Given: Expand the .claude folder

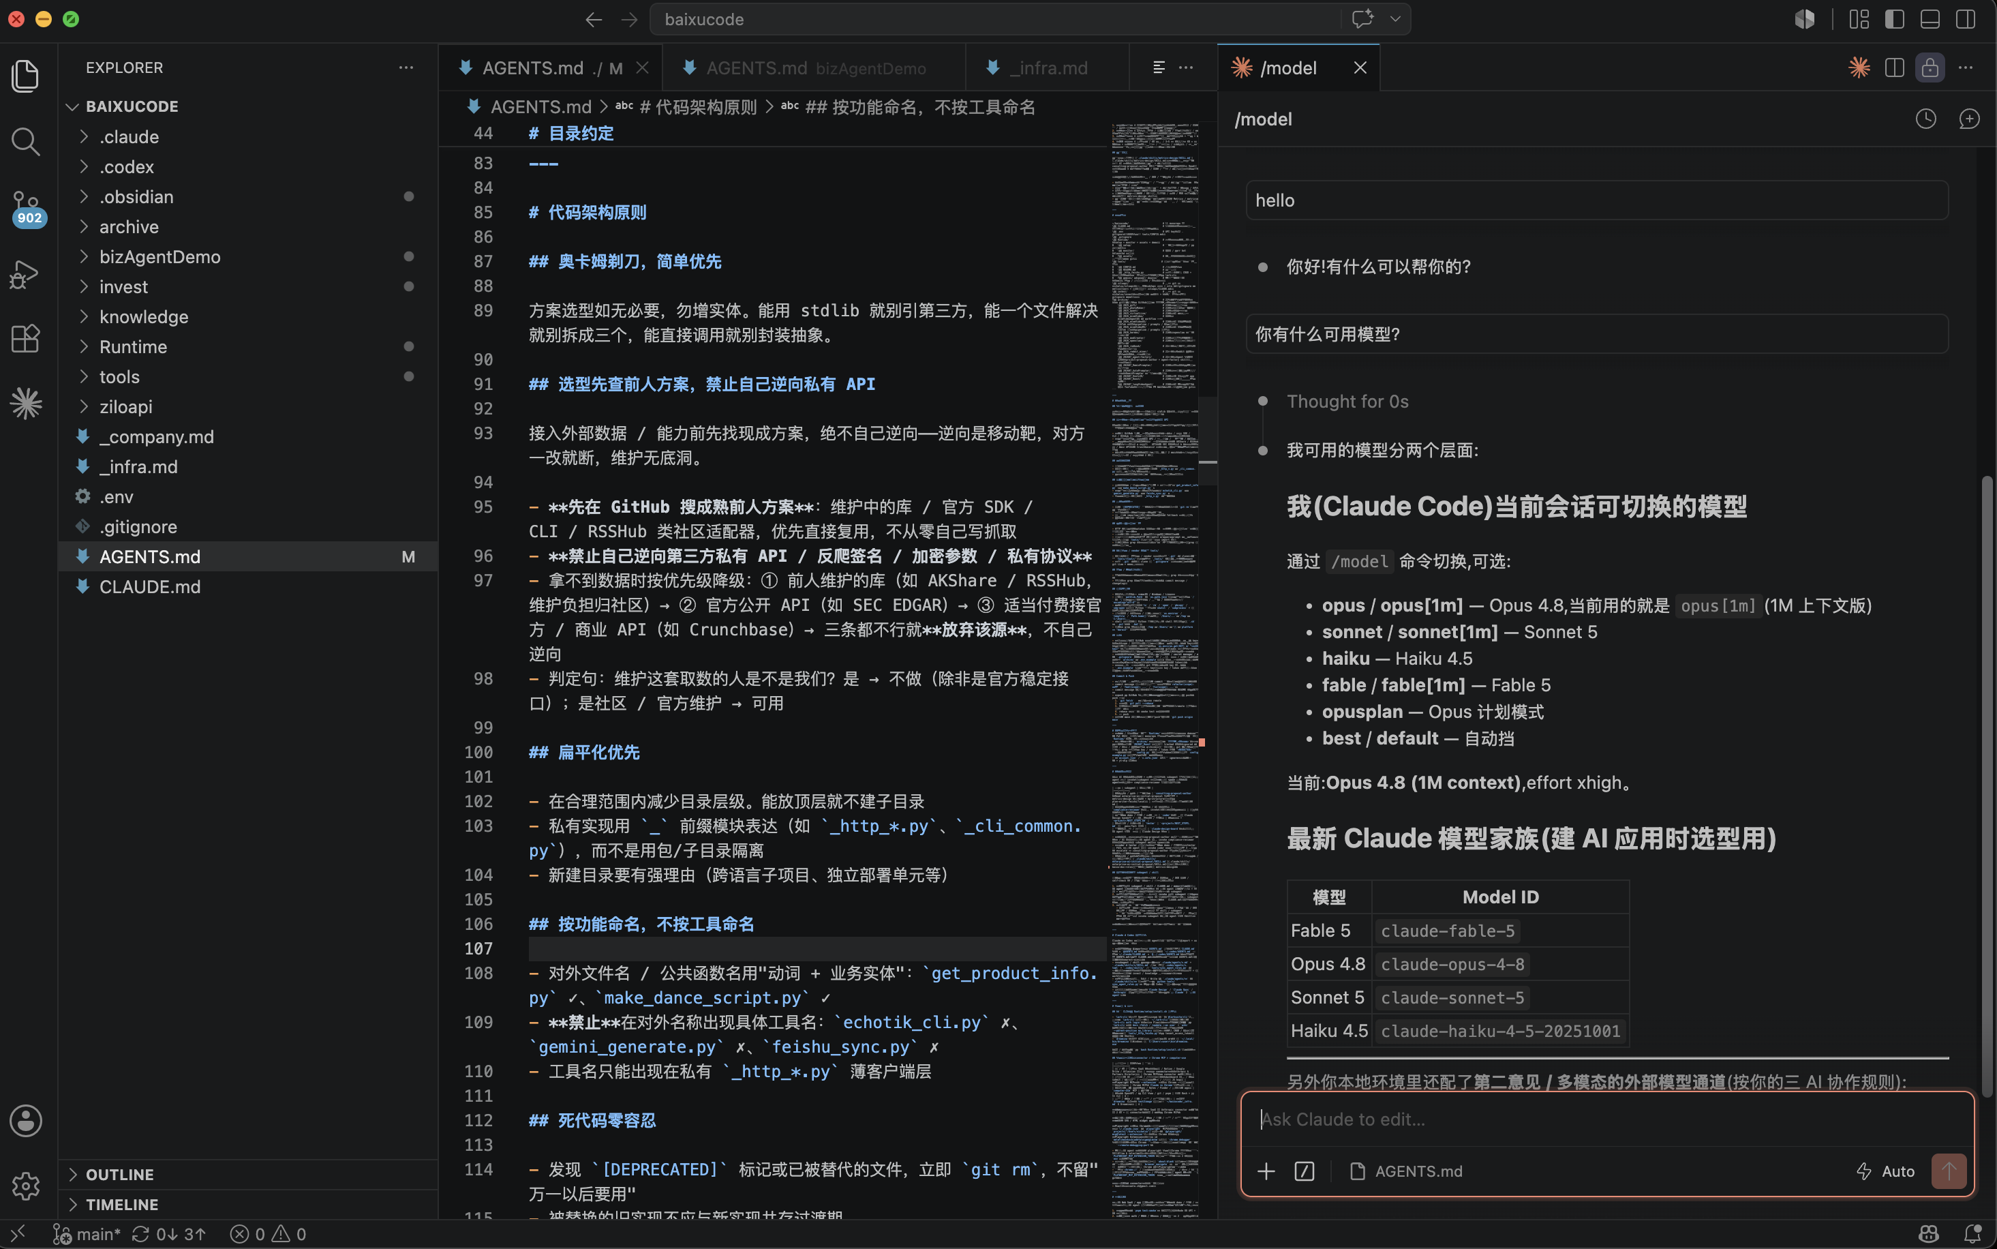Looking at the screenshot, I should point(247,136).
